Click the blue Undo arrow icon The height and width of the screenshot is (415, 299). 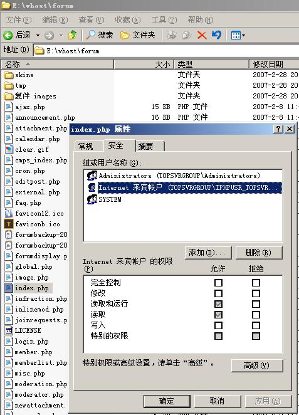(217, 35)
